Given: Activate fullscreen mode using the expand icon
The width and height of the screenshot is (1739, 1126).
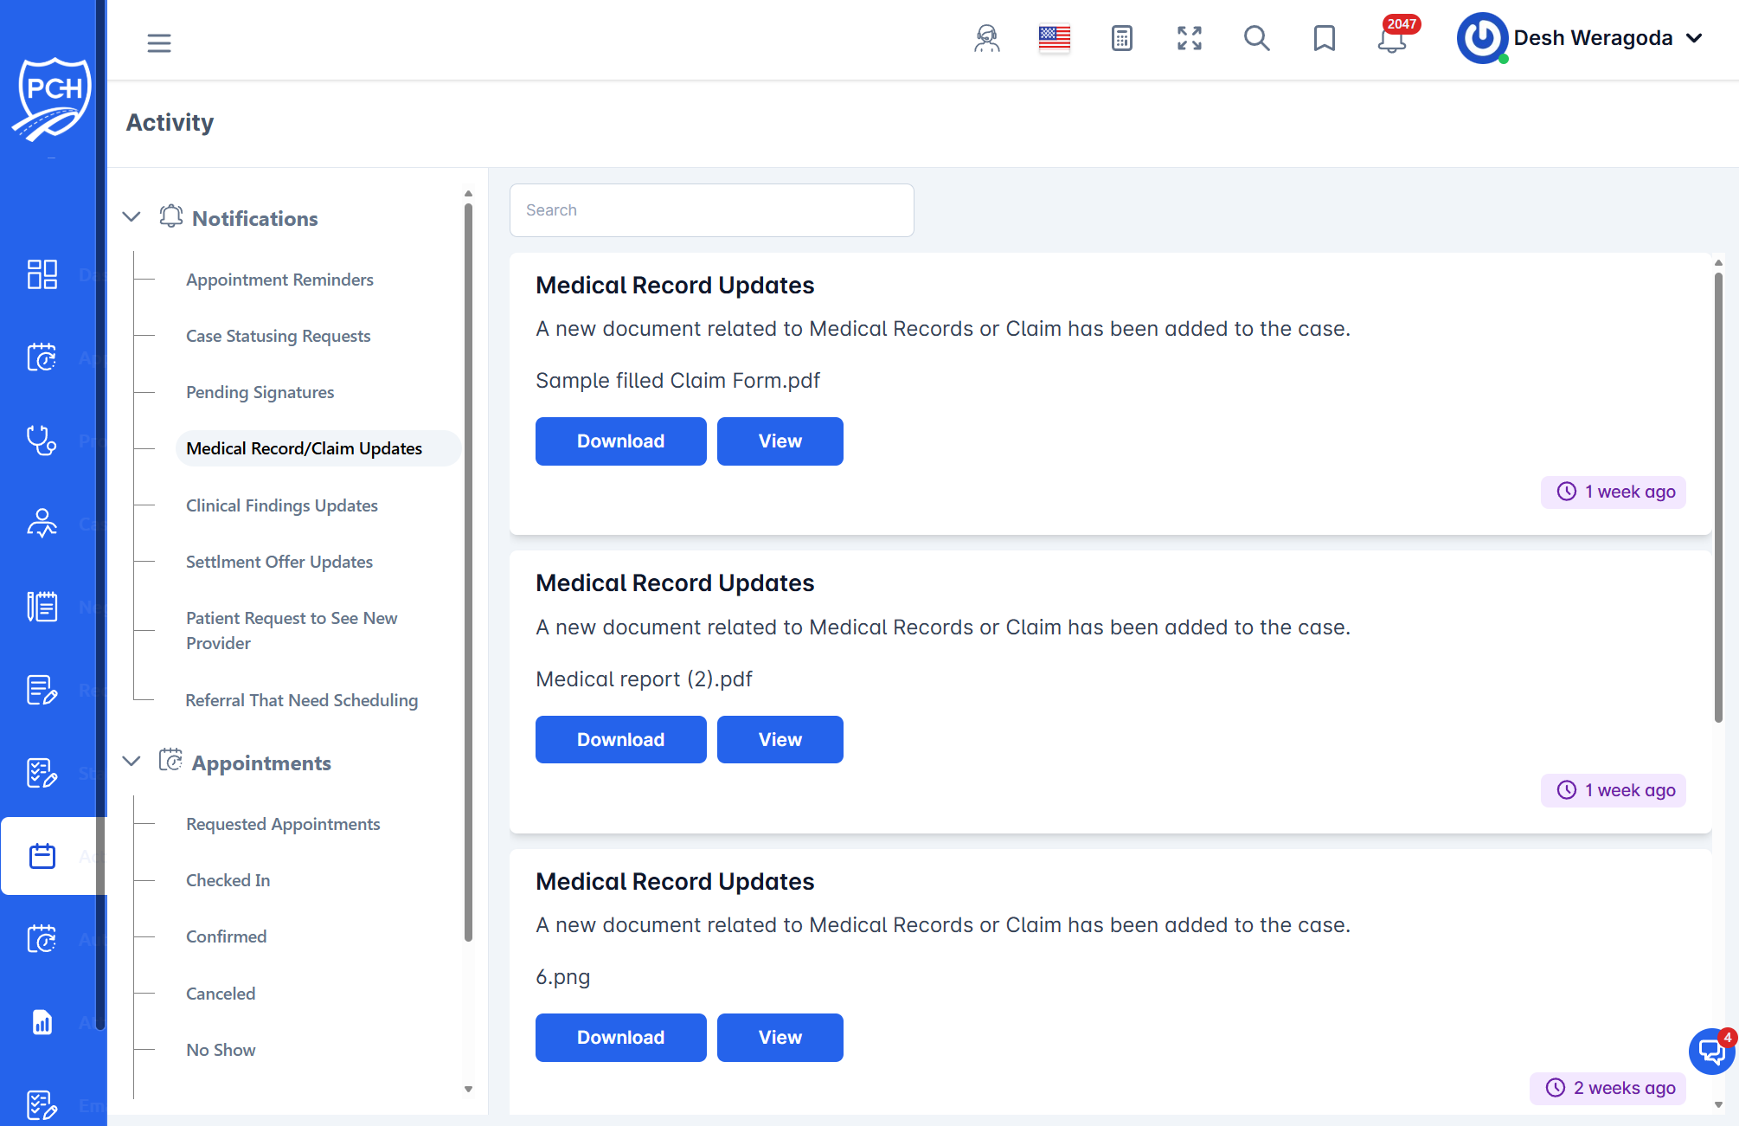Looking at the screenshot, I should tap(1189, 38).
